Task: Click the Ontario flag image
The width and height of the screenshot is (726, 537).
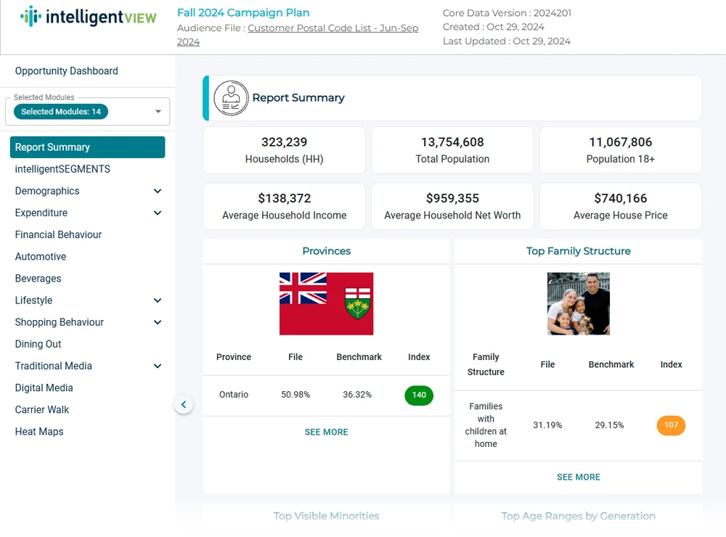Action: pyautogui.click(x=326, y=303)
